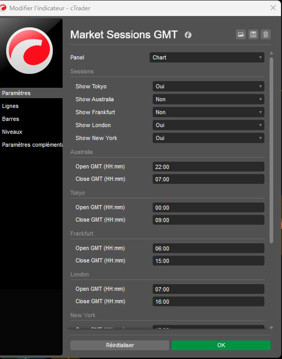This screenshot has width=282, height=359.
Task: Click the Show London label
Action: click(x=93, y=125)
